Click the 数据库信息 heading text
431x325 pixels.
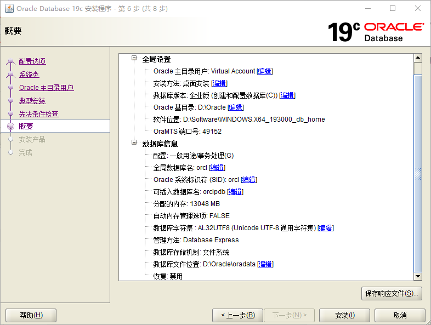coord(160,144)
